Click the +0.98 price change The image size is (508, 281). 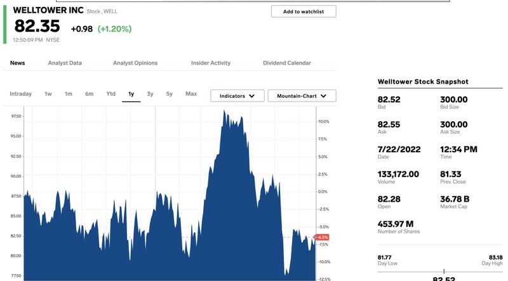pyautogui.click(x=82, y=29)
